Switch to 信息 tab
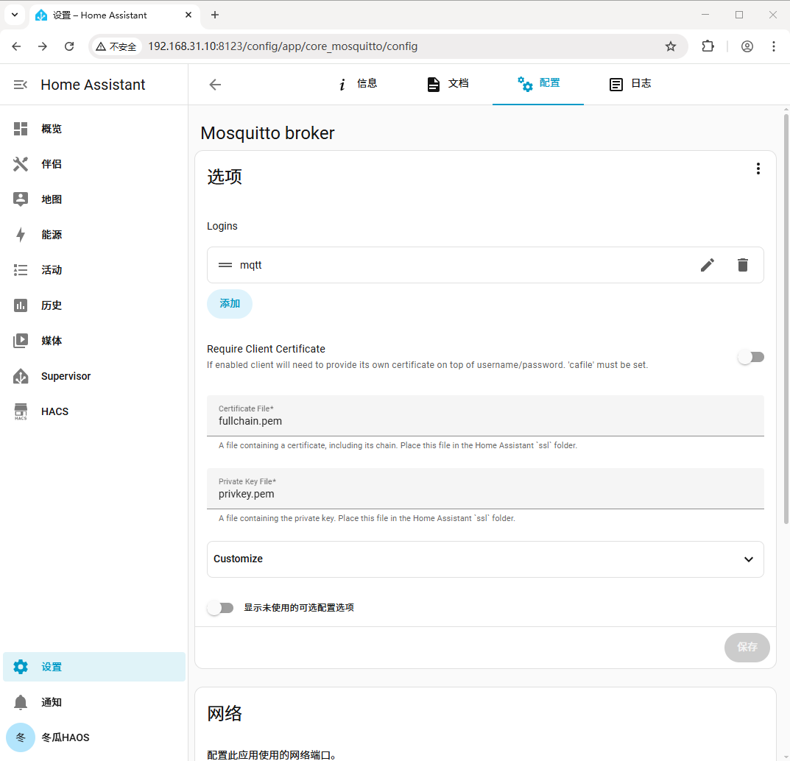 coord(356,84)
